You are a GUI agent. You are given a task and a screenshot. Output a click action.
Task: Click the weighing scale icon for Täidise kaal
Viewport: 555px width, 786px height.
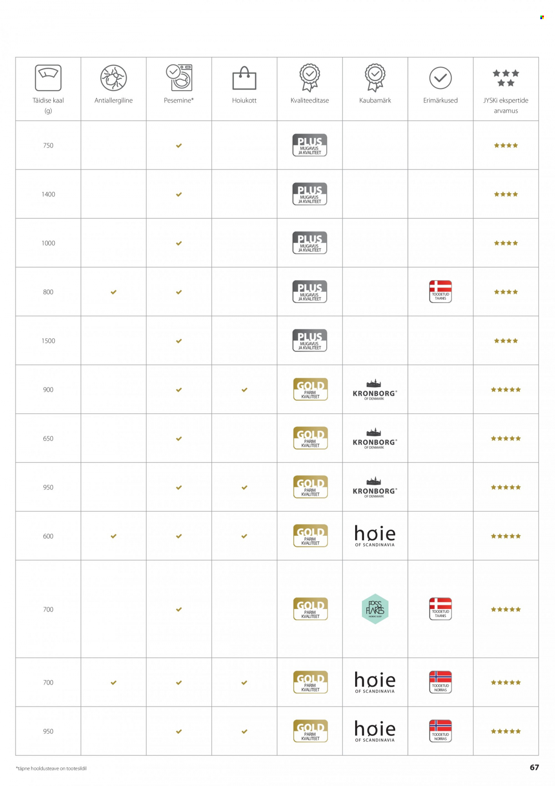tap(48, 78)
